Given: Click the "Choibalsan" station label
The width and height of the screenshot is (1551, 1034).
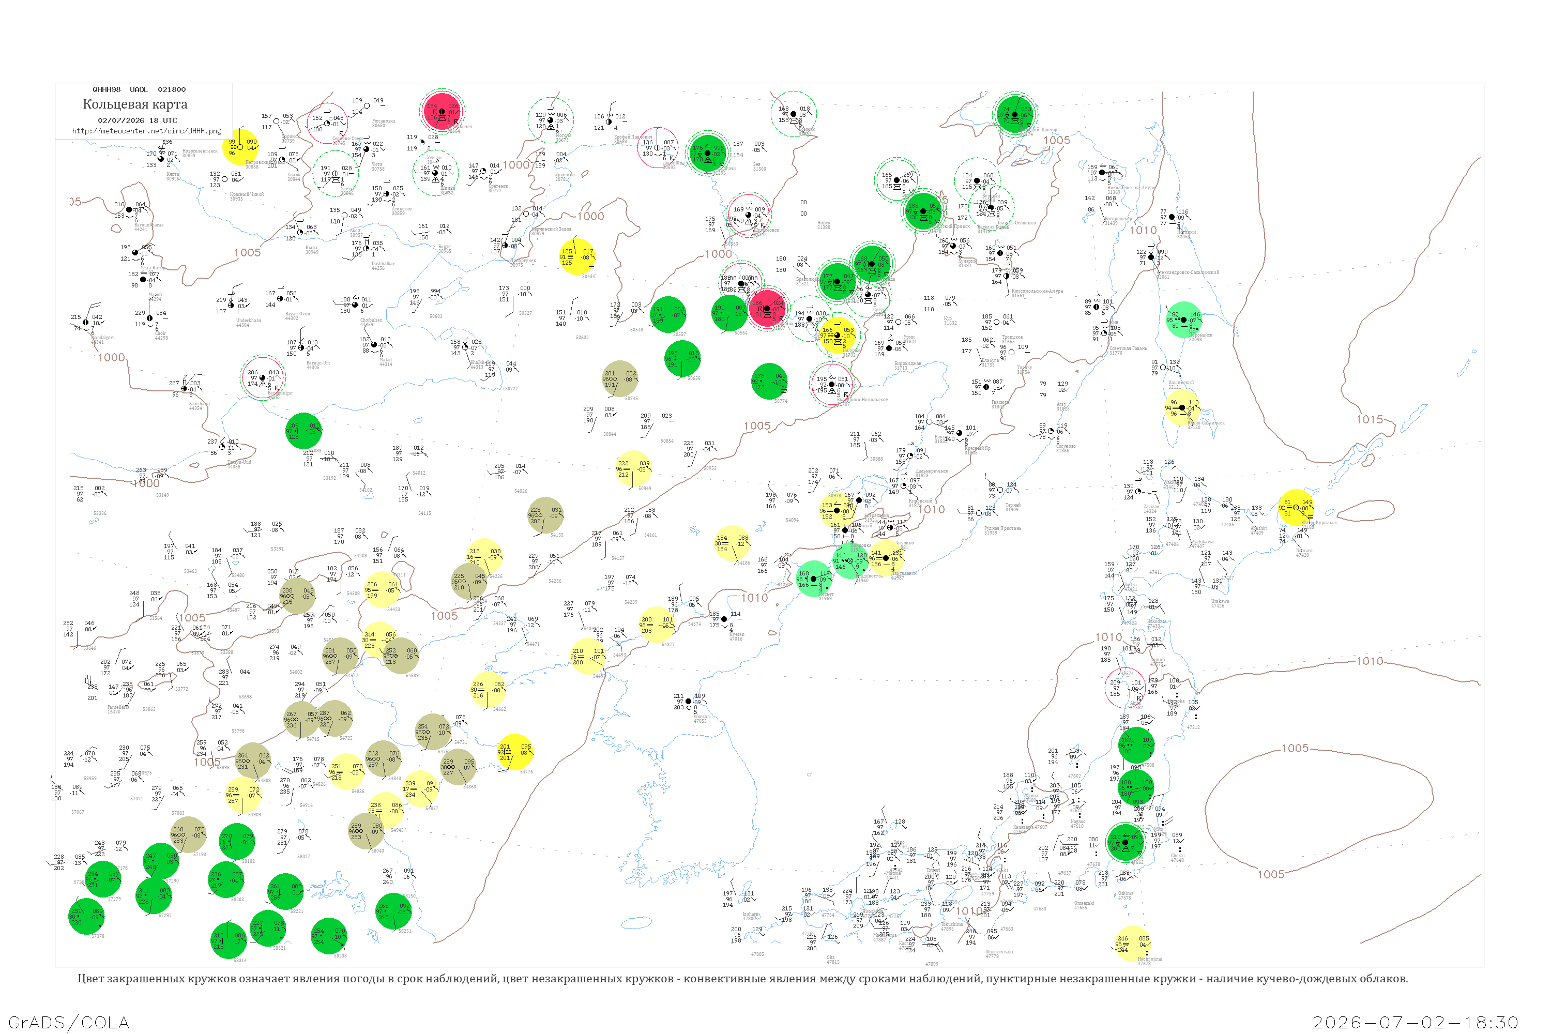Looking at the screenshot, I should click(371, 320).
